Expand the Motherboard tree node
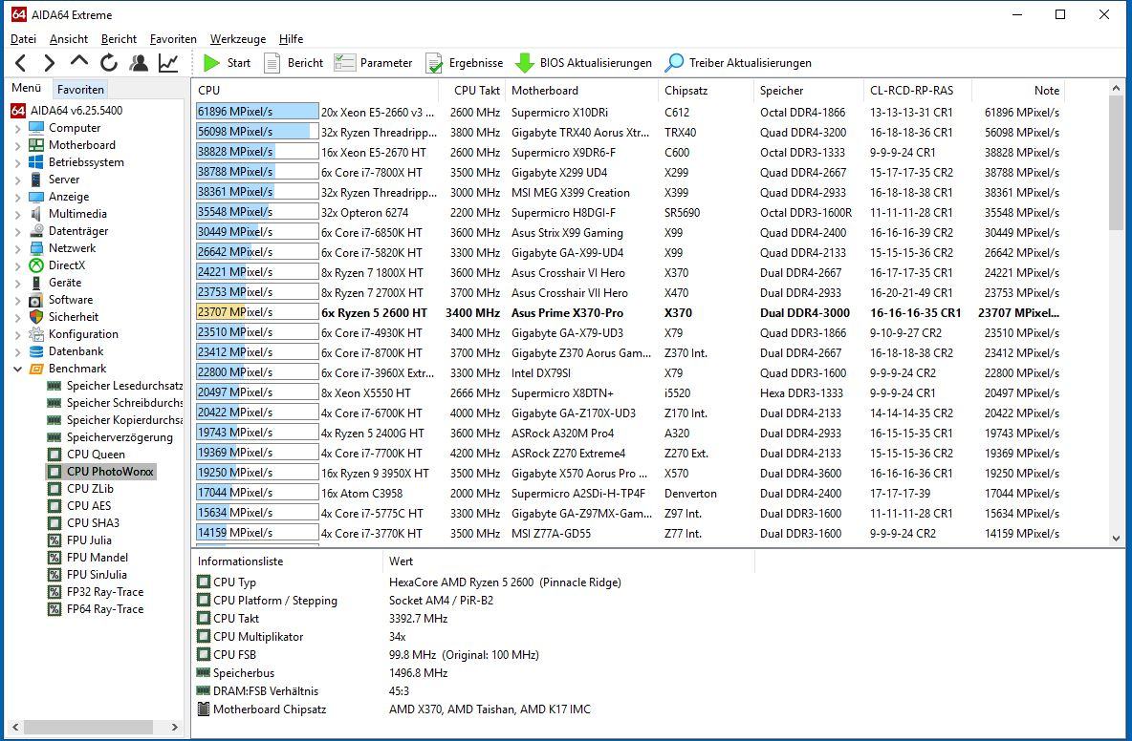 (x=18, y=145)
